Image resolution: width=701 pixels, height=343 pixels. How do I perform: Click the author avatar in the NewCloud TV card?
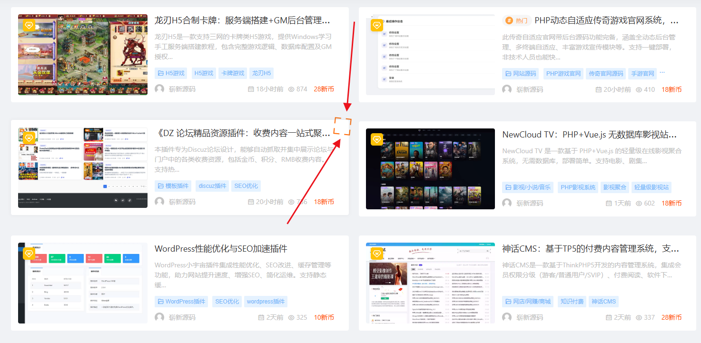click(x=507, y=203)
